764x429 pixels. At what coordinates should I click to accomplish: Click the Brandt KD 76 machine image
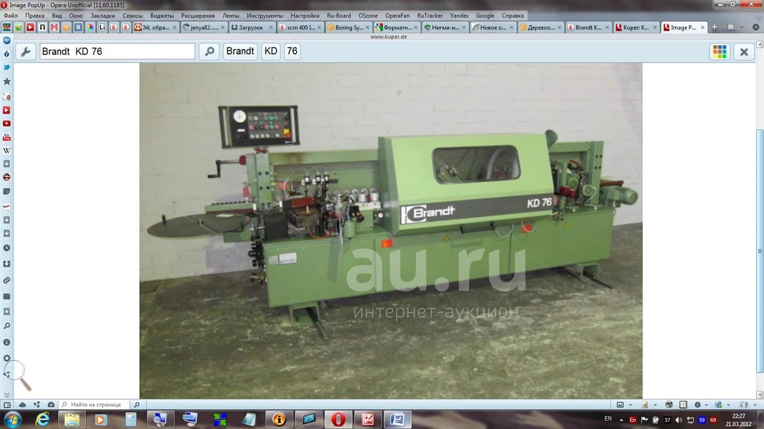click(x=391, y=231)
